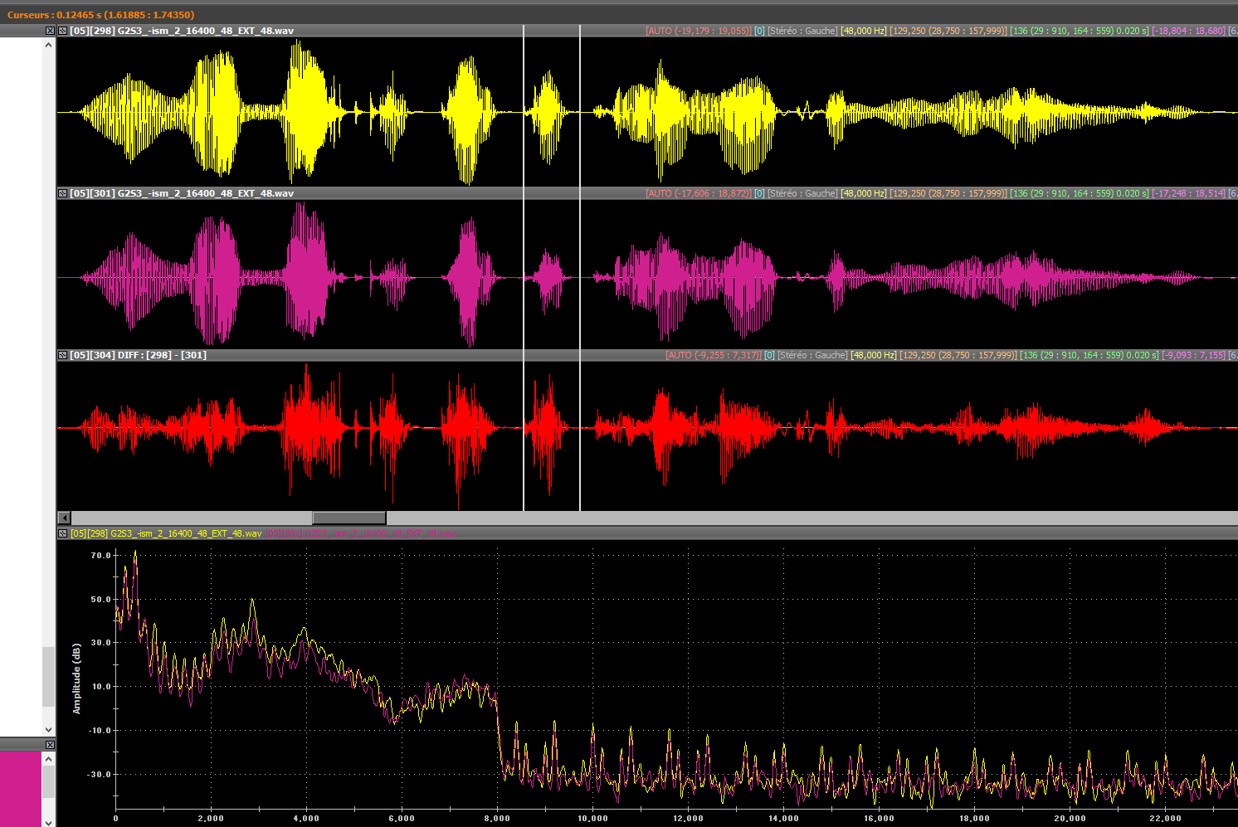Screen dimensions: 1238x827
Task: Click the Stéréo : Gauche label on first track
Action: 802,31
